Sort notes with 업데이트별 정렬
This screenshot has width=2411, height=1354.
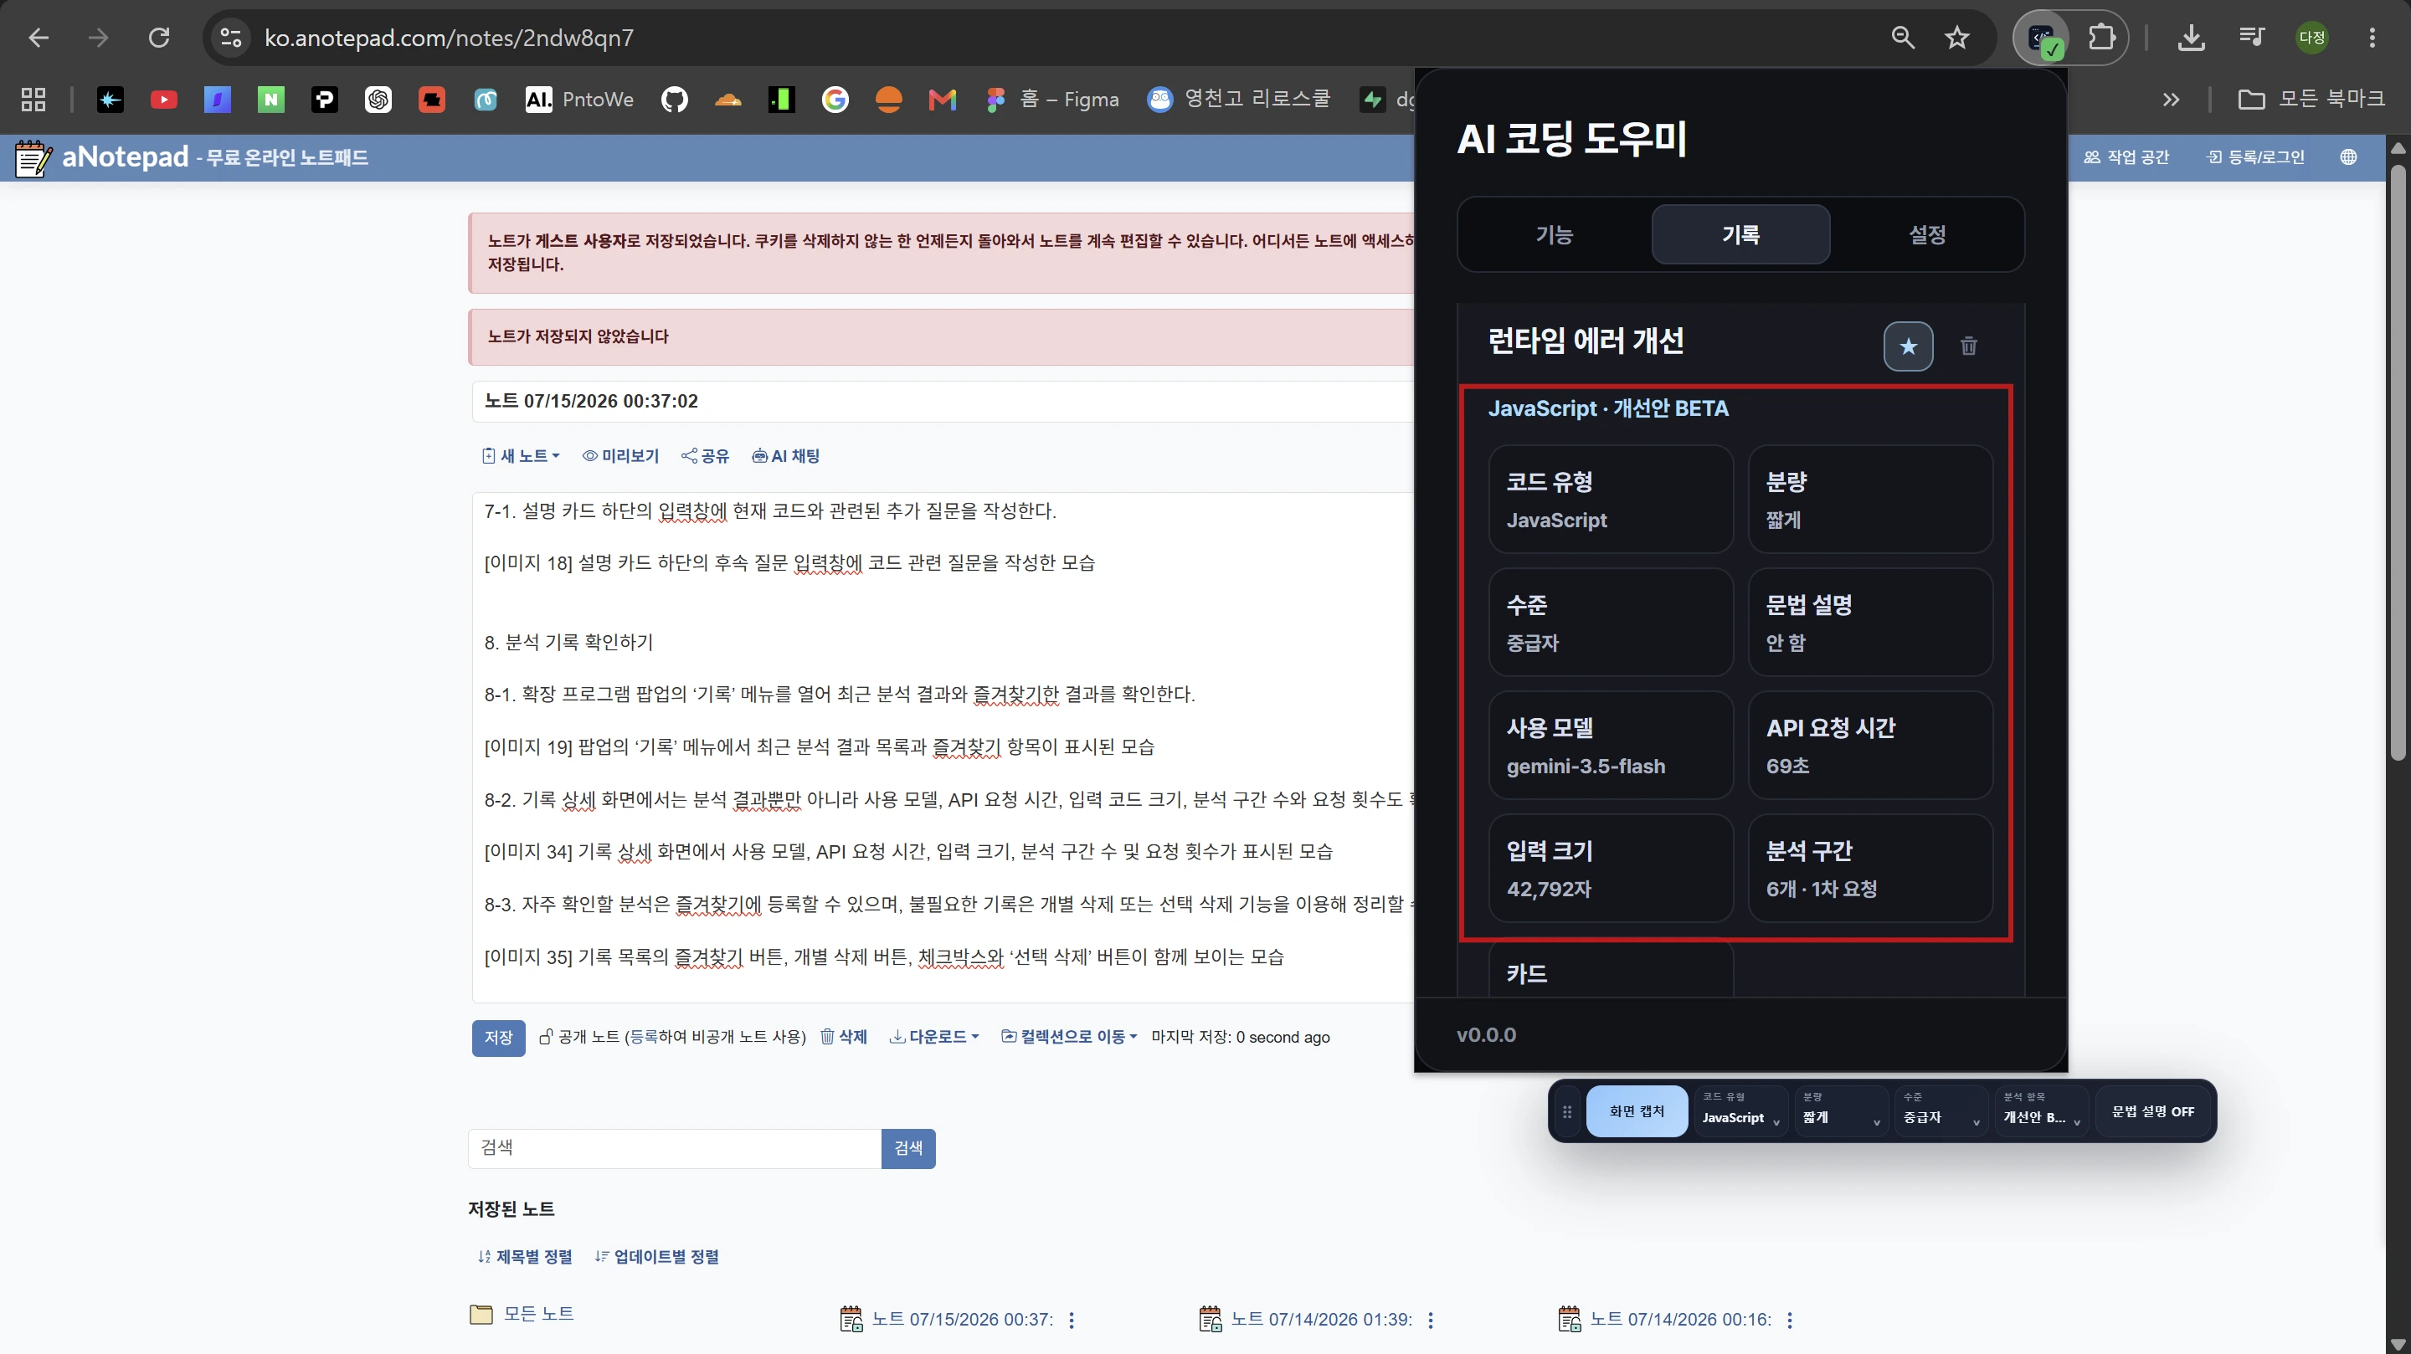pos(657,1257)
